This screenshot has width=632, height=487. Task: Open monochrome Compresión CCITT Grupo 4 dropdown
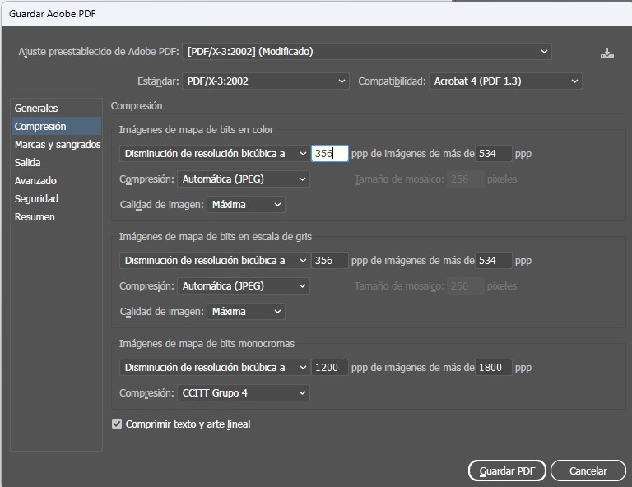pos(243,393)
